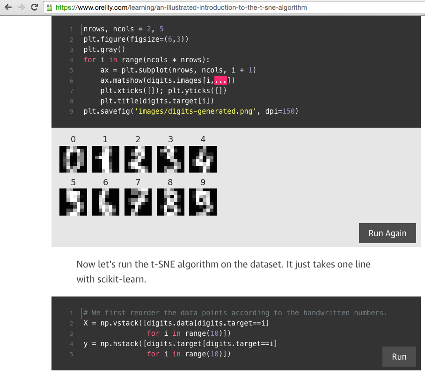Click the comment '# We first reorder the data points'
This screenshot has width=425, height=376.
(x=235, y=313)
